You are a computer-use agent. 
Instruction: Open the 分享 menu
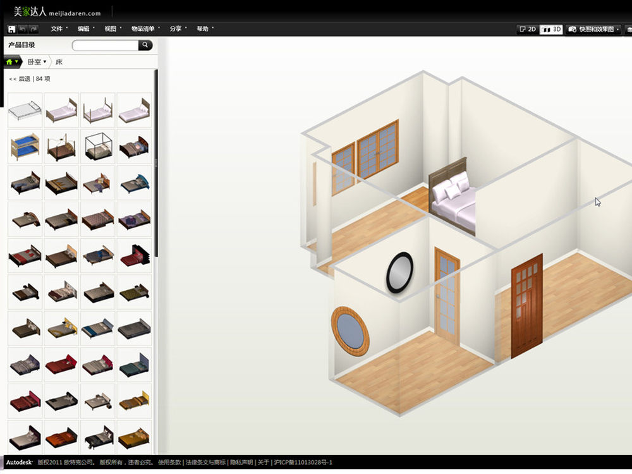click(x=178, y=28)
